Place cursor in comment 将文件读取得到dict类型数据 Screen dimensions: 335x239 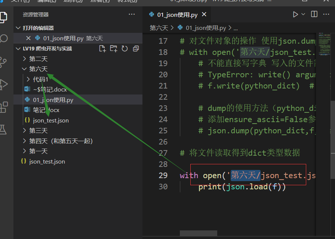point(240,153)
